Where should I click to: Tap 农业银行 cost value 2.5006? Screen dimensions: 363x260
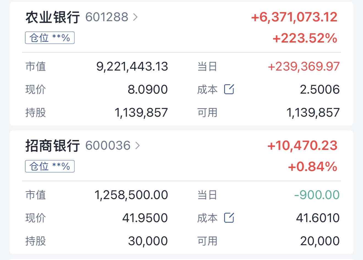point(320,90)
